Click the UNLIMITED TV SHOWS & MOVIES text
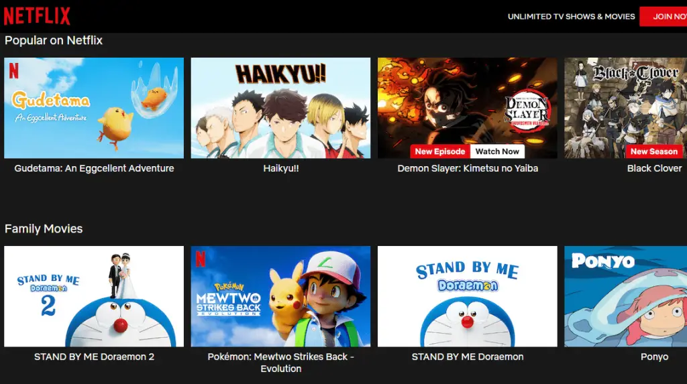687x384 pixels. pos(571,17)
